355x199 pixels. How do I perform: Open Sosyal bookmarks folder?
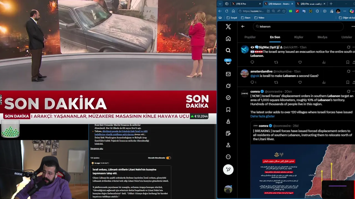(x=232, y=18)
